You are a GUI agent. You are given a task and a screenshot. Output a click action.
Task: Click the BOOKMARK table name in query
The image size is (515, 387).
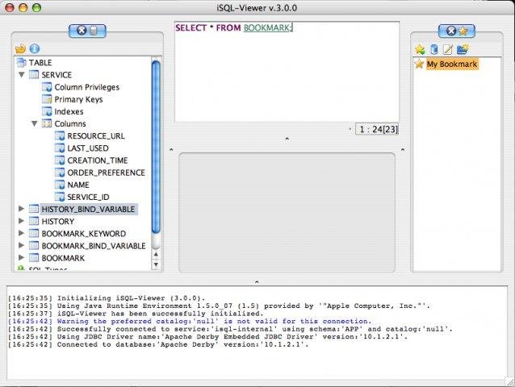pos(266,28)
